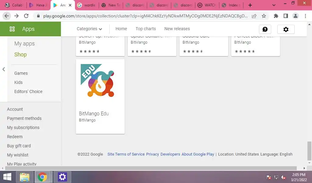Image resolution: width=312 pixels, height=183 pixels.
Task: Open the BitMango Edu app icon
Action: pos(97,81)
